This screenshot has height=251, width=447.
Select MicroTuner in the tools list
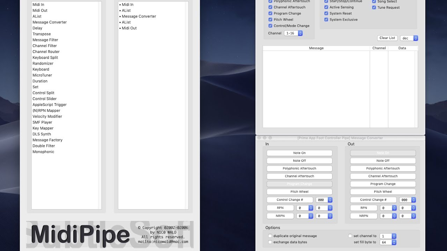[42, 75]
